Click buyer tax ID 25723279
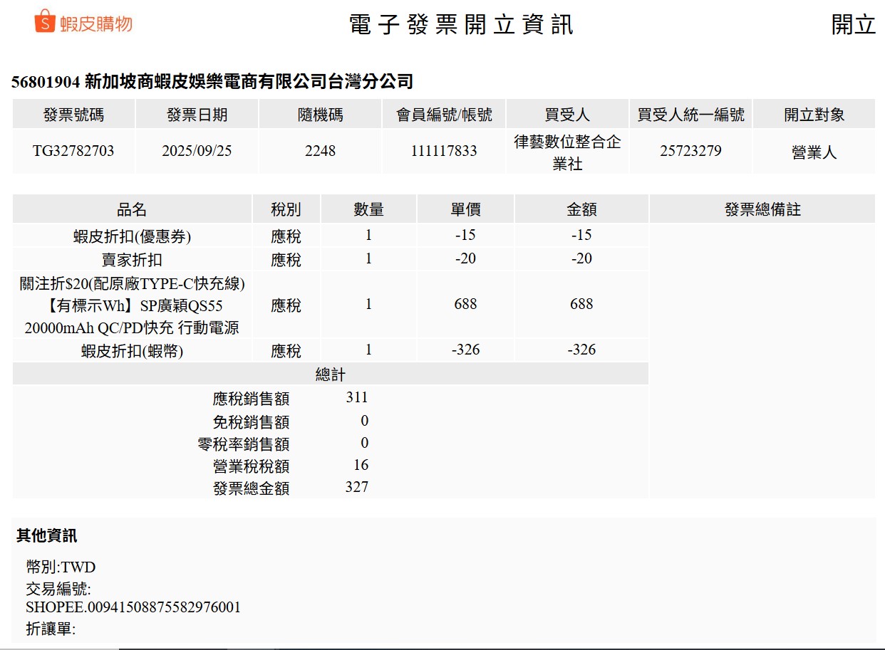The image size is (885, 650). 690,151
